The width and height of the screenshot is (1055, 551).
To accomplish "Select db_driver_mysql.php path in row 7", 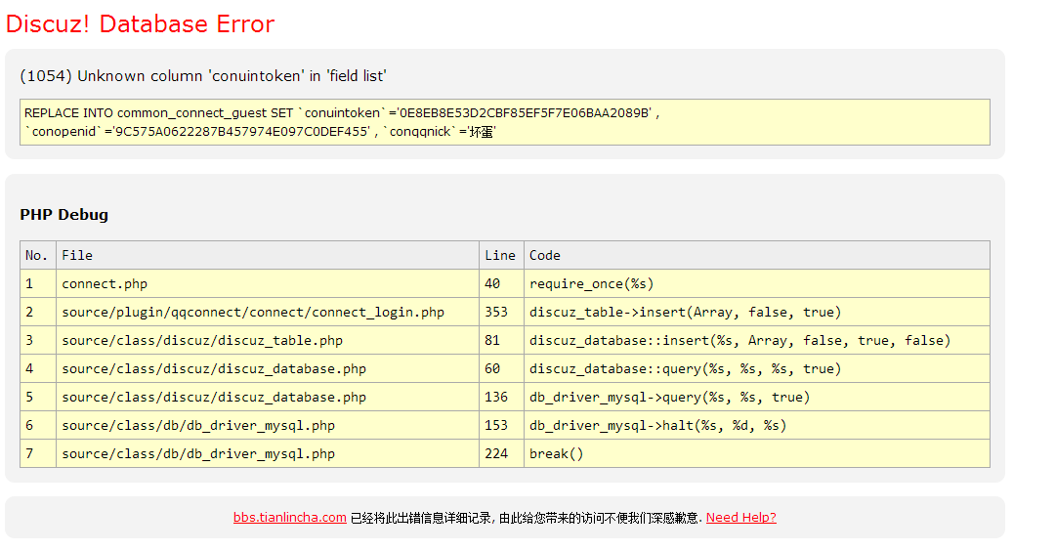I will (x=267, y=453).
